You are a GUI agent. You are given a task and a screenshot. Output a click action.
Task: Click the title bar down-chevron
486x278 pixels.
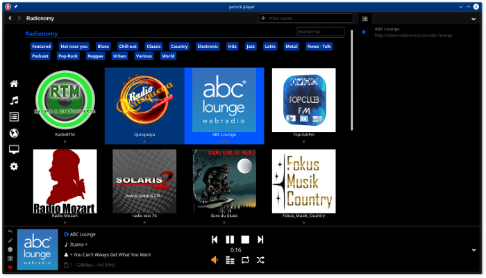(460, 6)
